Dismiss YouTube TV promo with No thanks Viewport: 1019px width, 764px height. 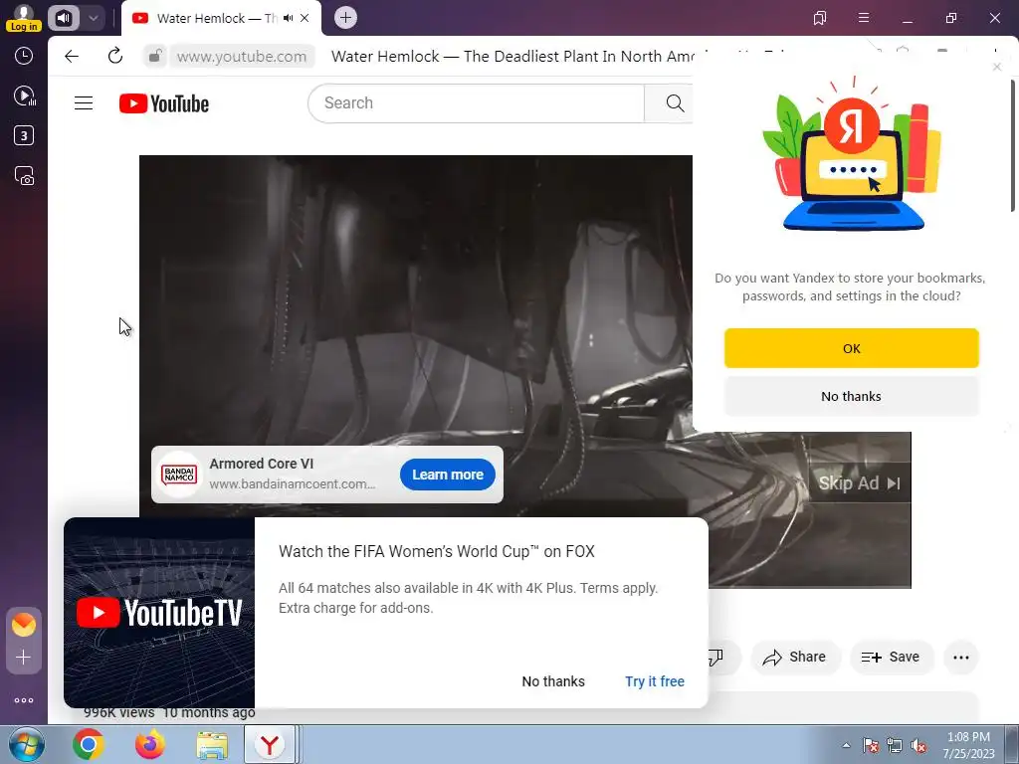tap(553, 681)
